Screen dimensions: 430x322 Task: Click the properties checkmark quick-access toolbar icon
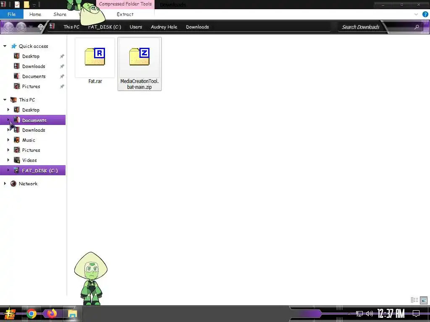tap(17, 4)
